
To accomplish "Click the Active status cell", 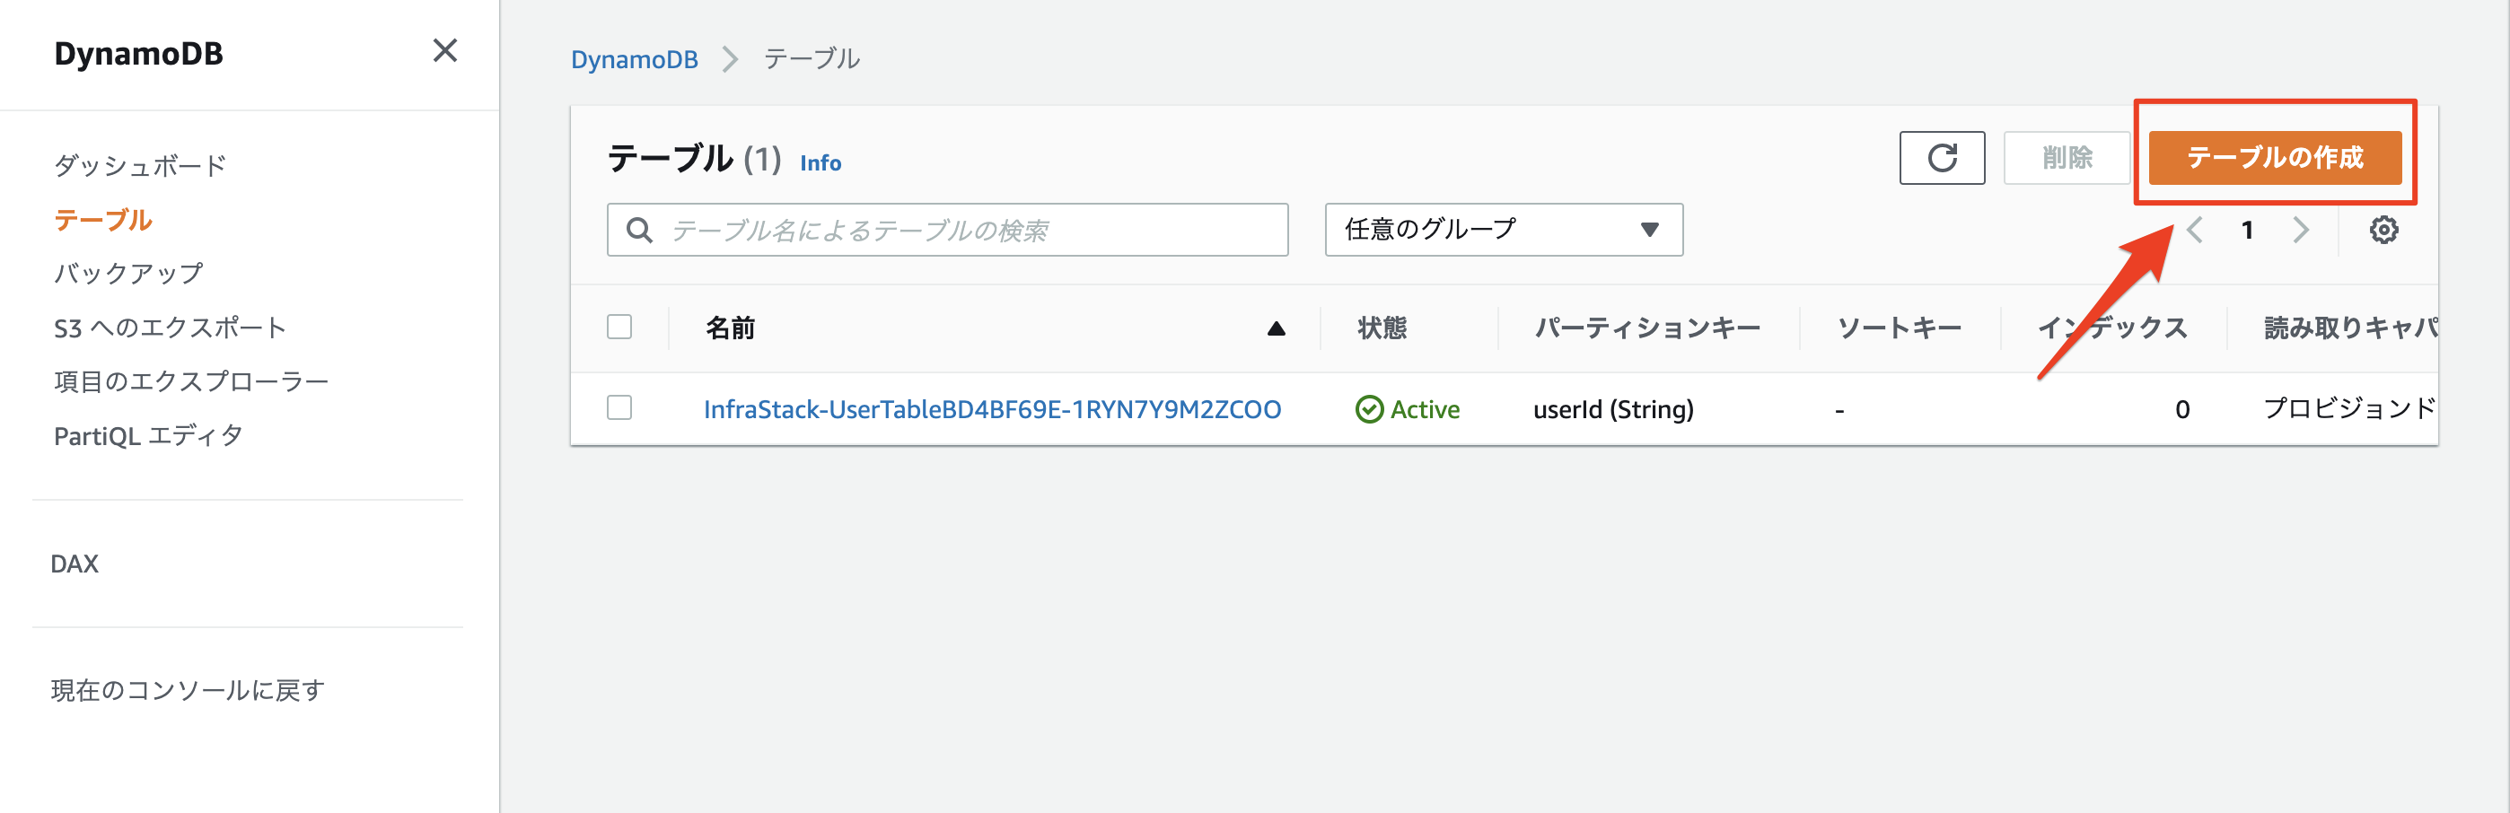I will click(1408, 409).
